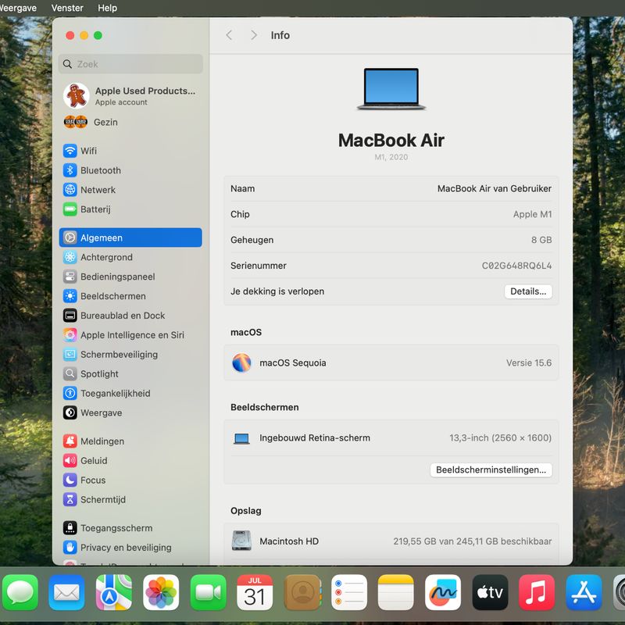Open Beeldschermen sidebar icon
625x625 pixels.
tap(70, 296)
